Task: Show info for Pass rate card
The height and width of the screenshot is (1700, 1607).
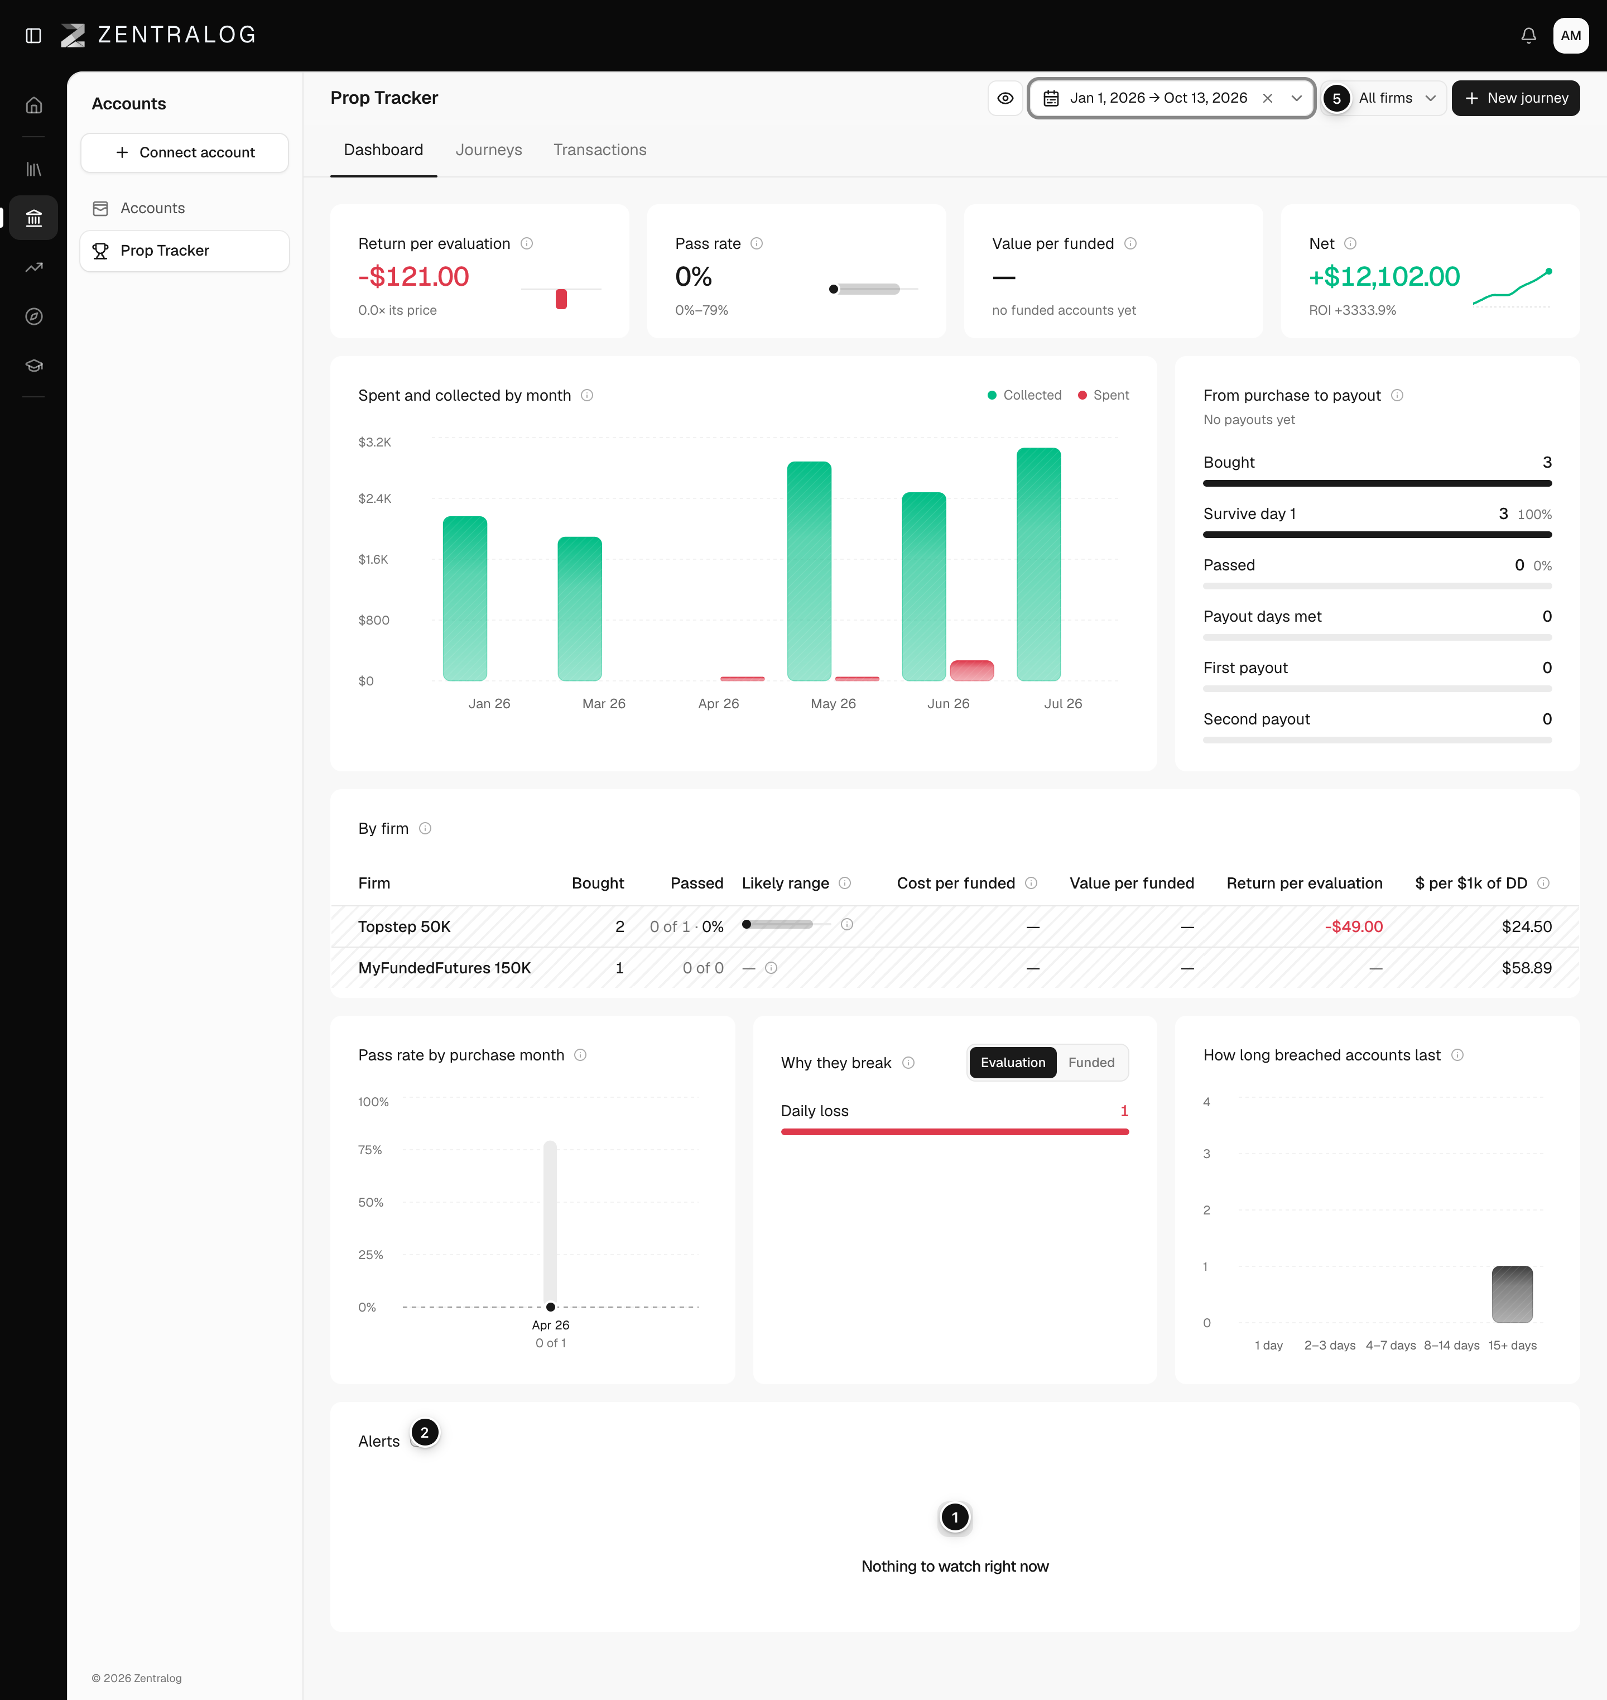Action: tap(757, 243)
